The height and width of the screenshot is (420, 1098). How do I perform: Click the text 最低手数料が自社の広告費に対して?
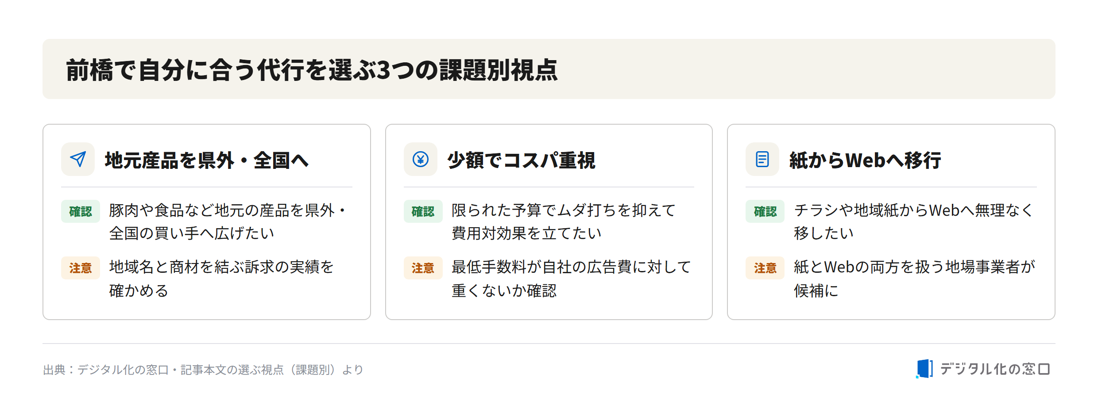coord(571,267)
